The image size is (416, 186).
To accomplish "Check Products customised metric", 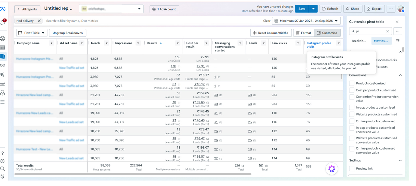I will click(x=352, y=83).
